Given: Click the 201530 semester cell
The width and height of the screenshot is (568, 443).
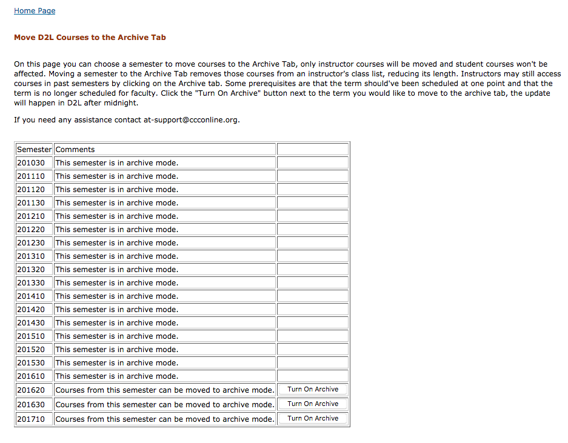Looking at the screenshot, I should [x=31, y=363].
